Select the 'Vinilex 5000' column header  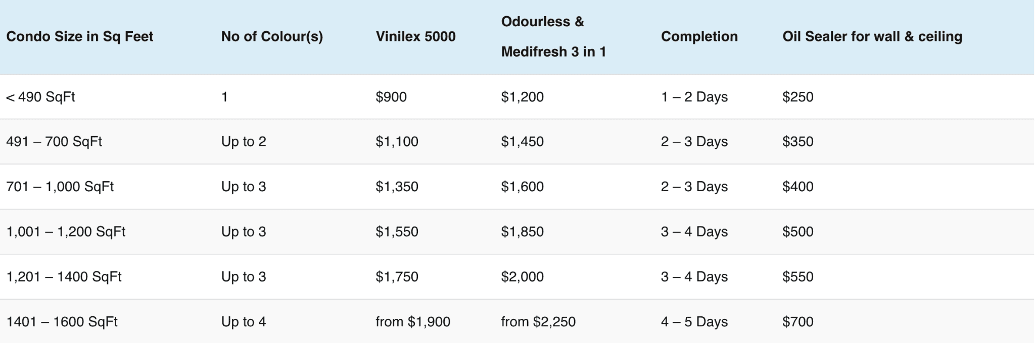click(415, 36)
